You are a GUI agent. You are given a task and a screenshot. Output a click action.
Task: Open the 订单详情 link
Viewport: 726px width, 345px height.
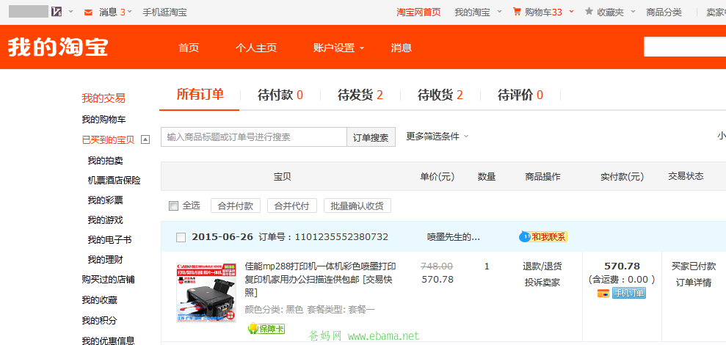[694, 283]
